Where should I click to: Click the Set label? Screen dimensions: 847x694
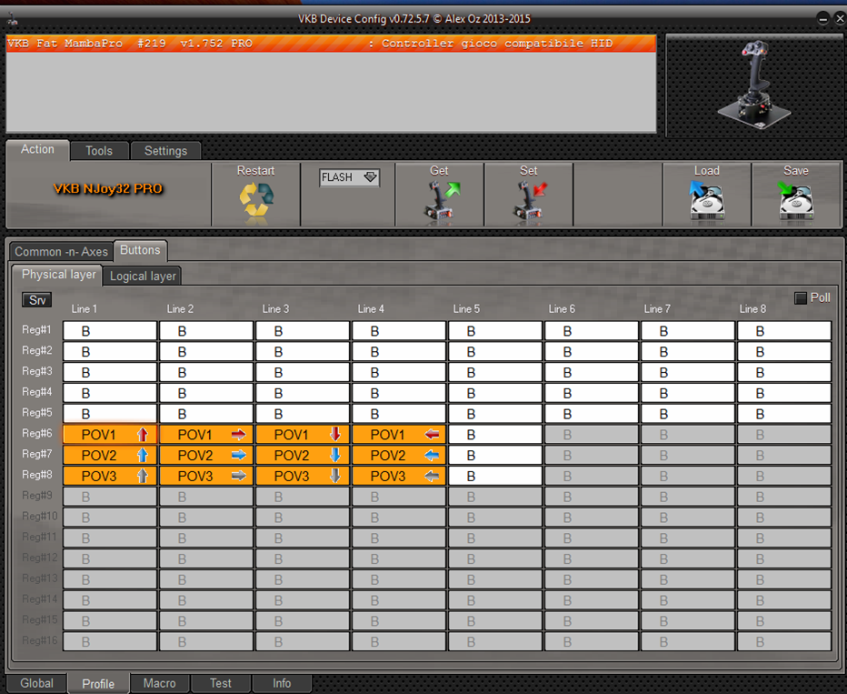528,171
